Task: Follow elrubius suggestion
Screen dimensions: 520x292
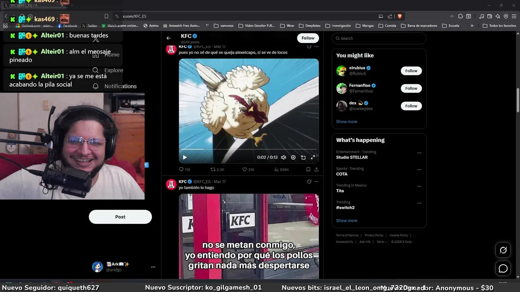Action: click(x=411, y=71)
